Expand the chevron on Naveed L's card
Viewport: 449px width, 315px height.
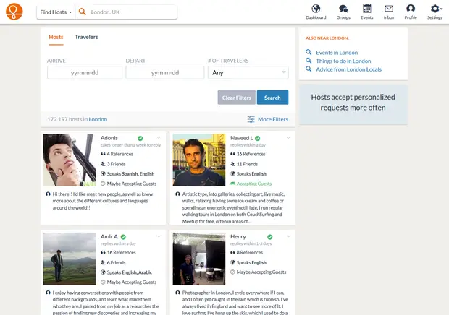tap(289, 137)
